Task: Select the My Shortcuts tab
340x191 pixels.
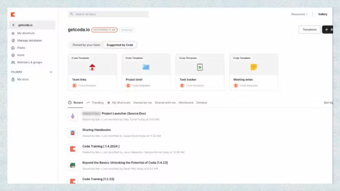Action: 119,103
